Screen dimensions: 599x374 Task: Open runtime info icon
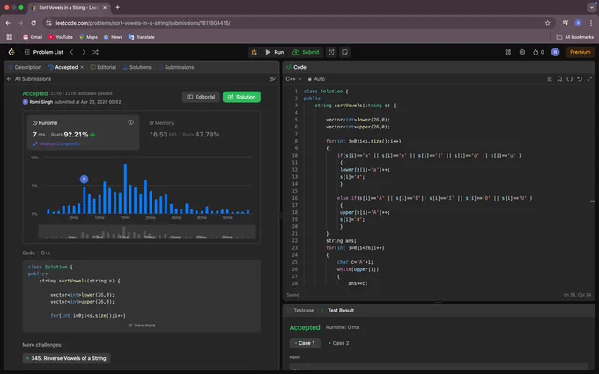pyautogui.click(x=130, y=122)
